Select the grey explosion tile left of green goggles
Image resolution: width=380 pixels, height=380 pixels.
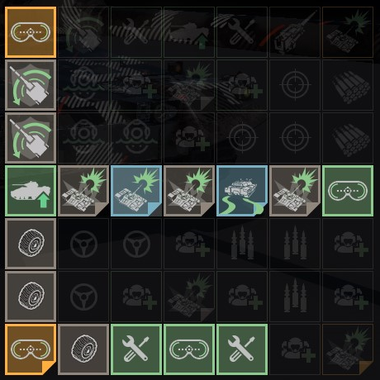[295, 191]
